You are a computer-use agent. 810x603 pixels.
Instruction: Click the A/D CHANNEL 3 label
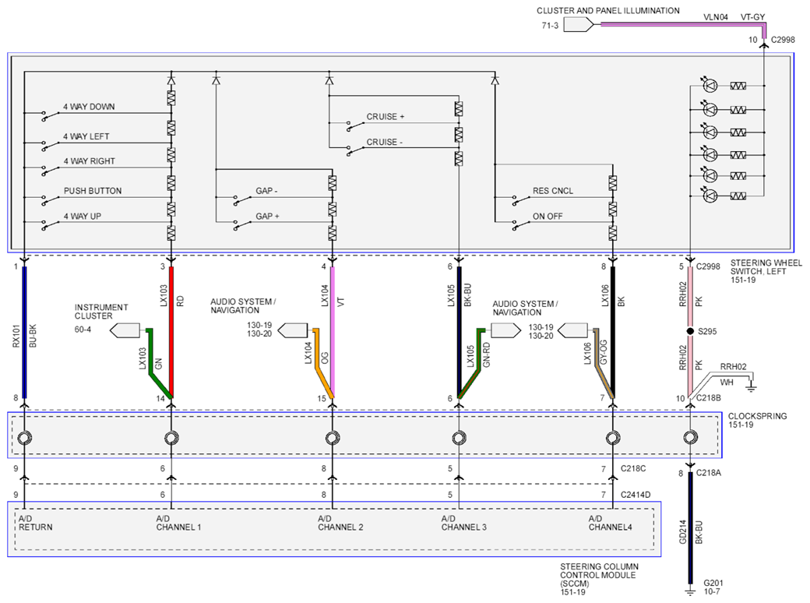[x=464, y=523]
